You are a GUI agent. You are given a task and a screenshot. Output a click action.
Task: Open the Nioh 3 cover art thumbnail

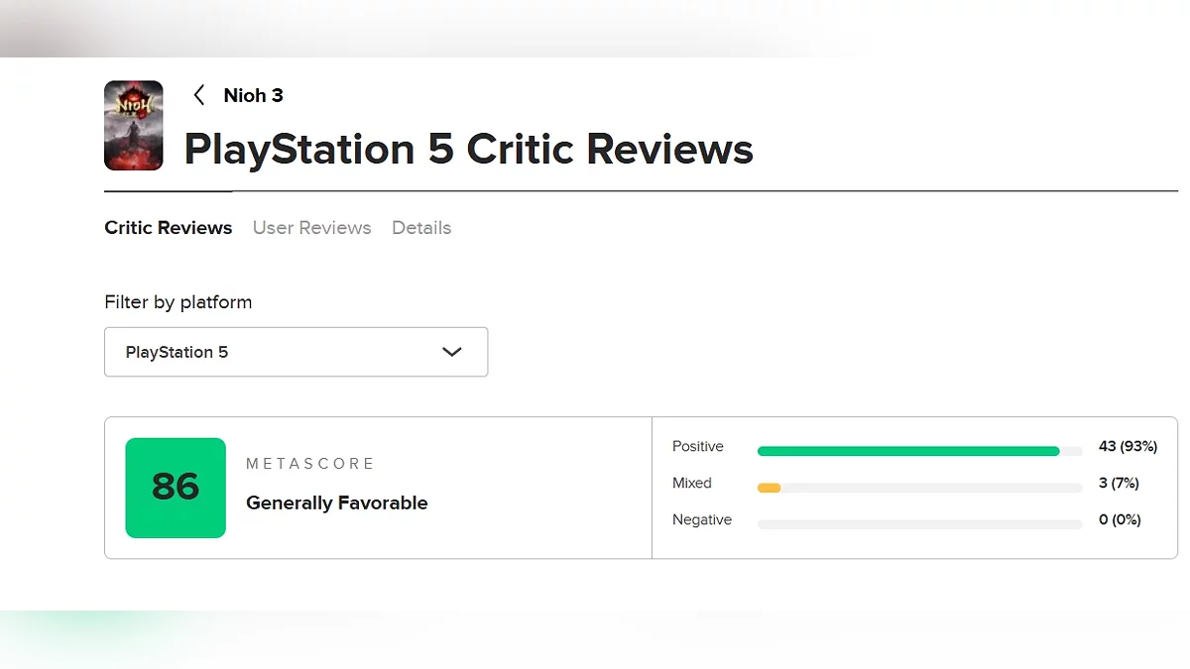pos(134,125)
